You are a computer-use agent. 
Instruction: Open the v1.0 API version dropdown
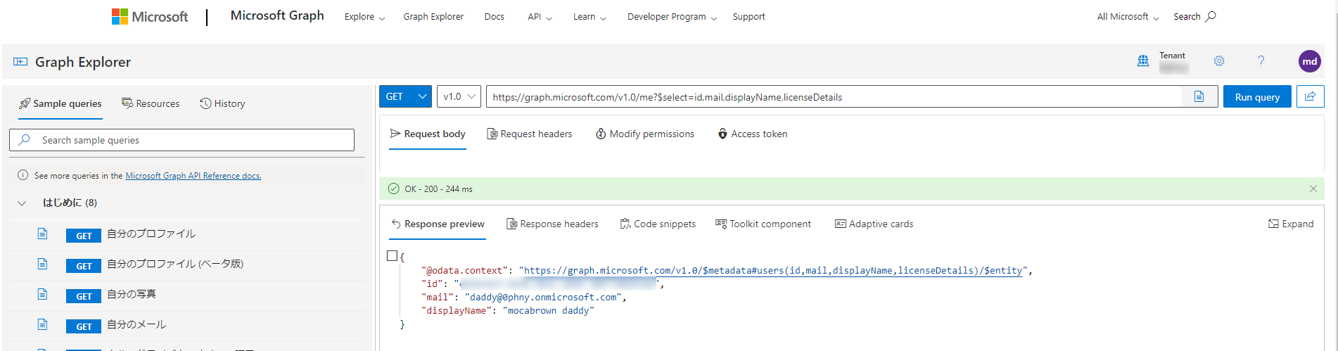459,96
